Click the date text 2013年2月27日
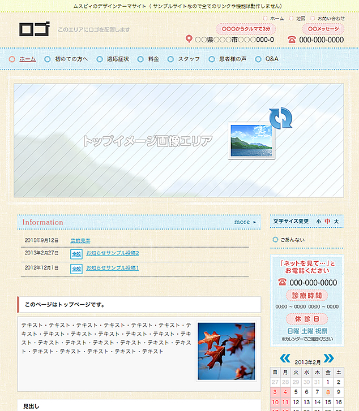Viewport: 359px width, 411px height. pos(41,253)
